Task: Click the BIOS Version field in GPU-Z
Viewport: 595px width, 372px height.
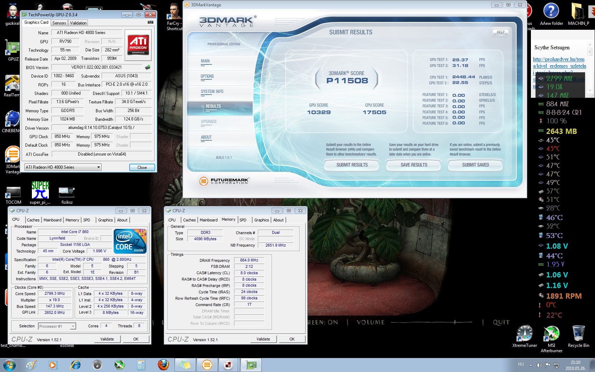Action: (96, 67)
